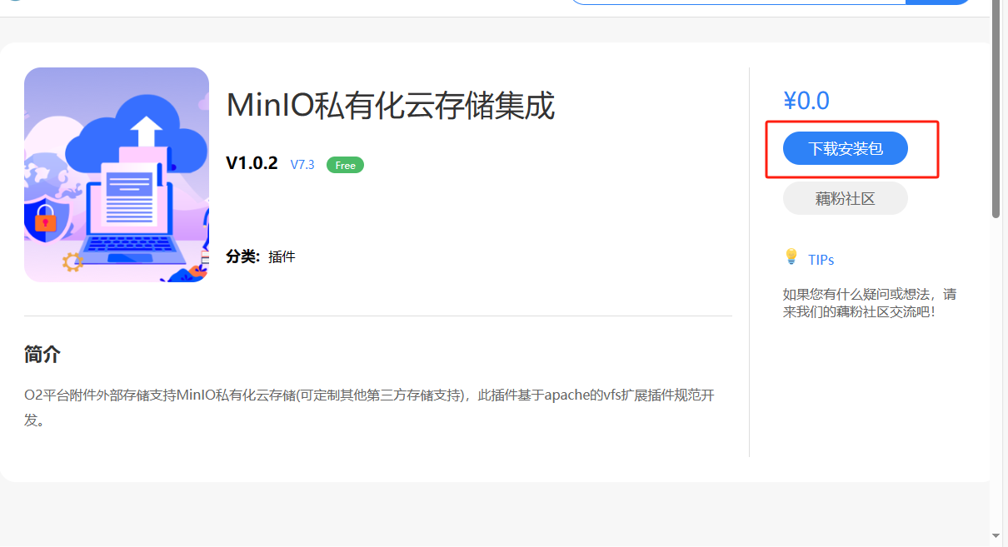This screenshot has width=1008, height=547.
Task: Click the title MinIO私有化云存储集成
Action: pos(391,106)
